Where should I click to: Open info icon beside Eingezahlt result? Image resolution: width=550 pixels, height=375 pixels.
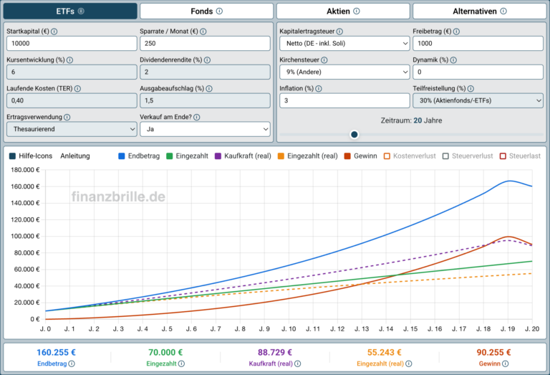181,364
